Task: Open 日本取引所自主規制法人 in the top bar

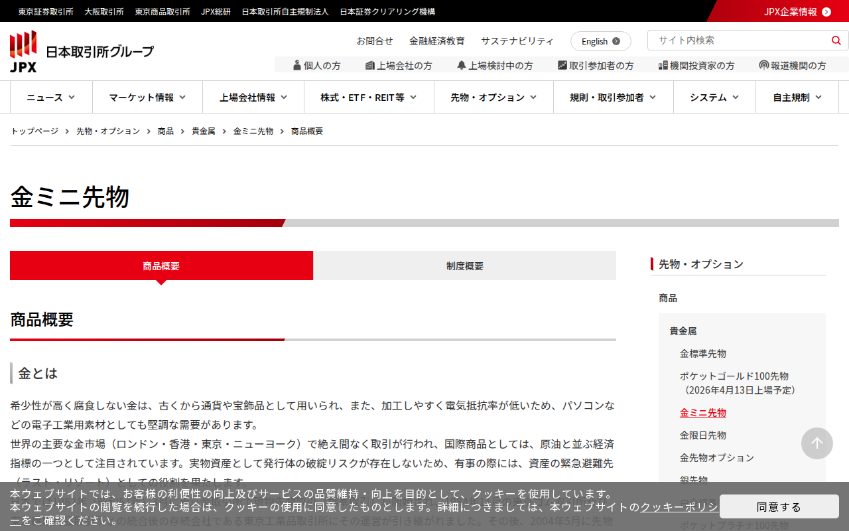Action: click(x=285, y=11)
